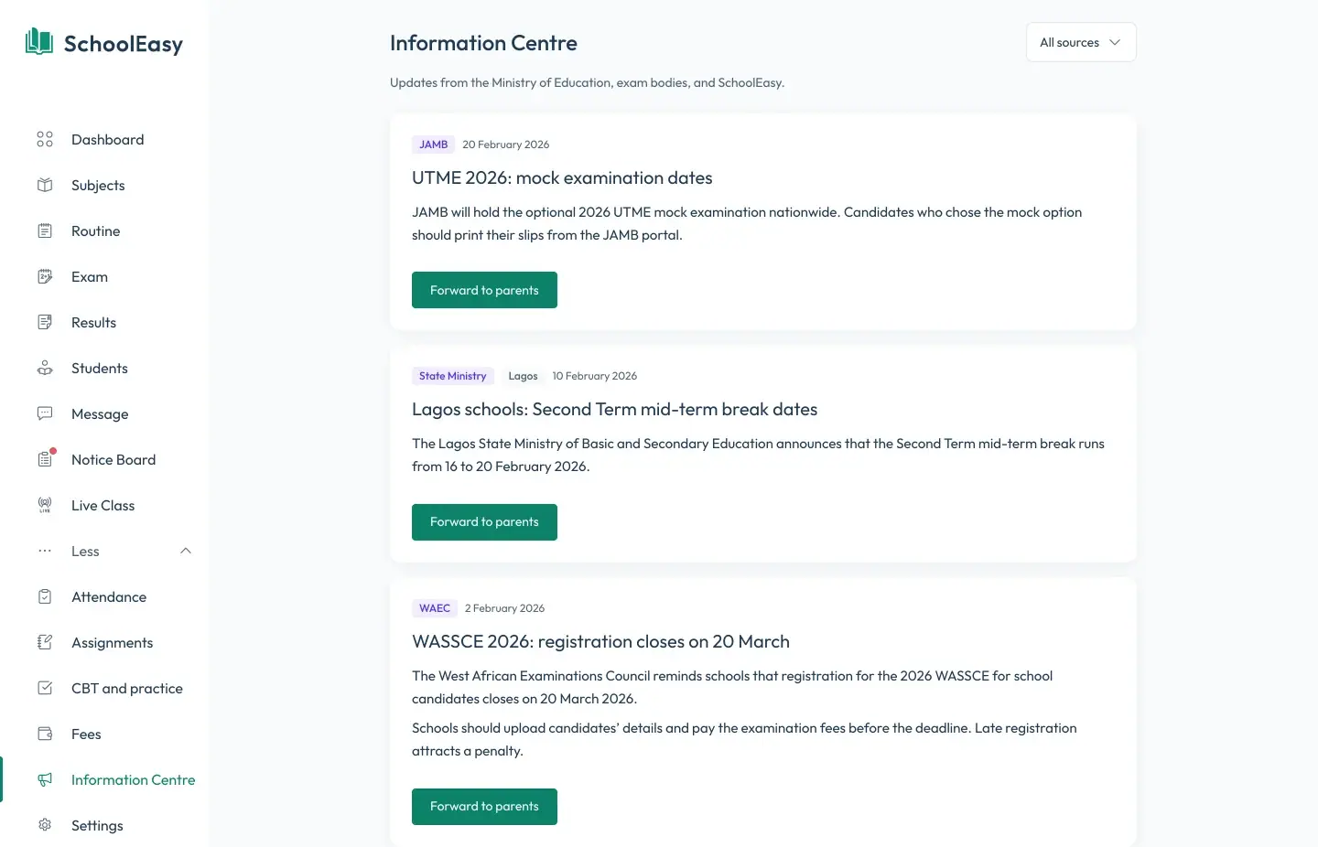The height and width of the screenshot is (847, 1318).
Task: Click the Message chat bubble icon
Action: click(x=45, y=413)
